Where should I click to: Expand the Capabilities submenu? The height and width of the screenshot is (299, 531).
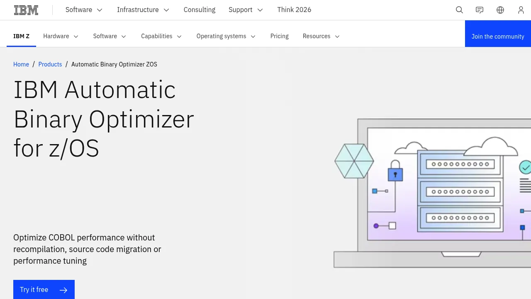[161, 36]
